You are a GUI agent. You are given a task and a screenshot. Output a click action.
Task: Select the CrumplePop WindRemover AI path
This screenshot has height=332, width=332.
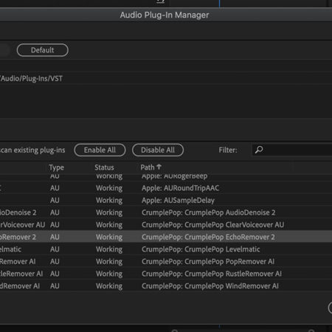coord(210,286)
